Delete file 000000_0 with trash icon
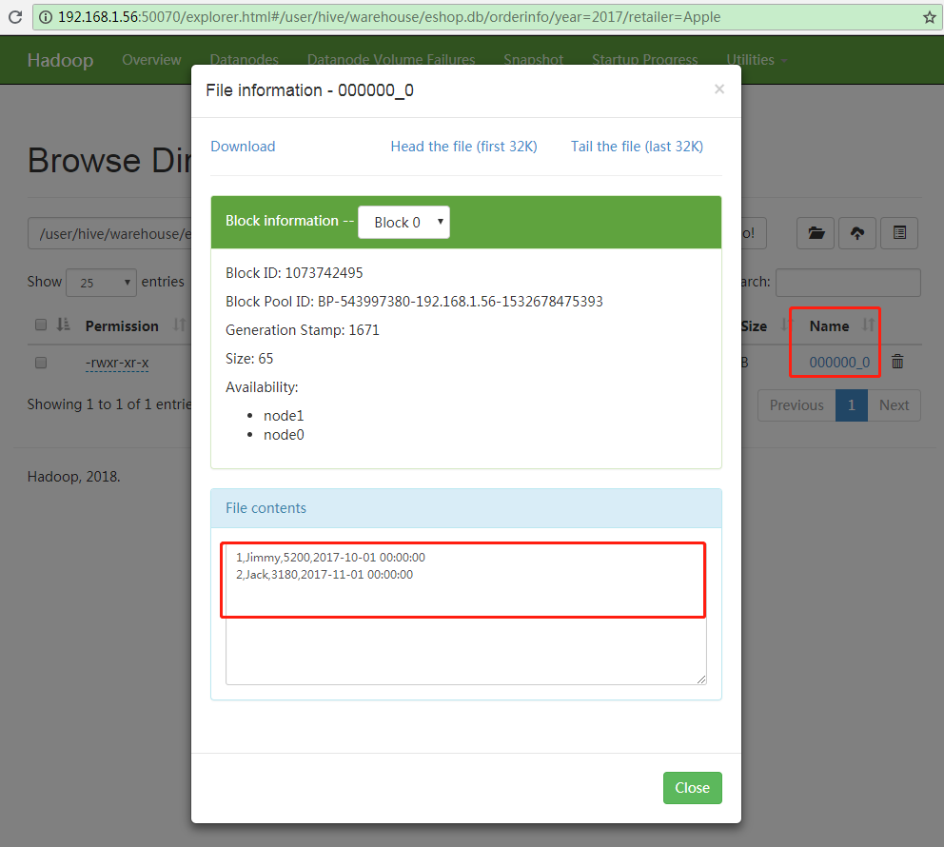The width and height of the screenshot is (944, 847). pos(897,362)
